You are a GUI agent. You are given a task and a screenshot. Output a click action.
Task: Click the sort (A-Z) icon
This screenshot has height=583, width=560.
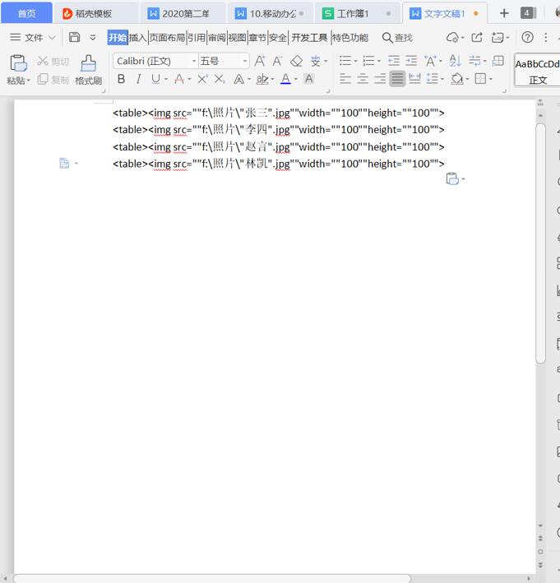455,60
